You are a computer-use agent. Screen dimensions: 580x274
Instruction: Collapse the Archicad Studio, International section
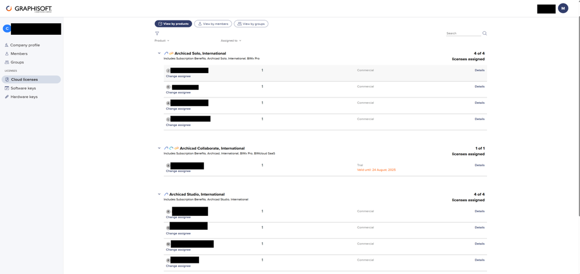(159, 194)
